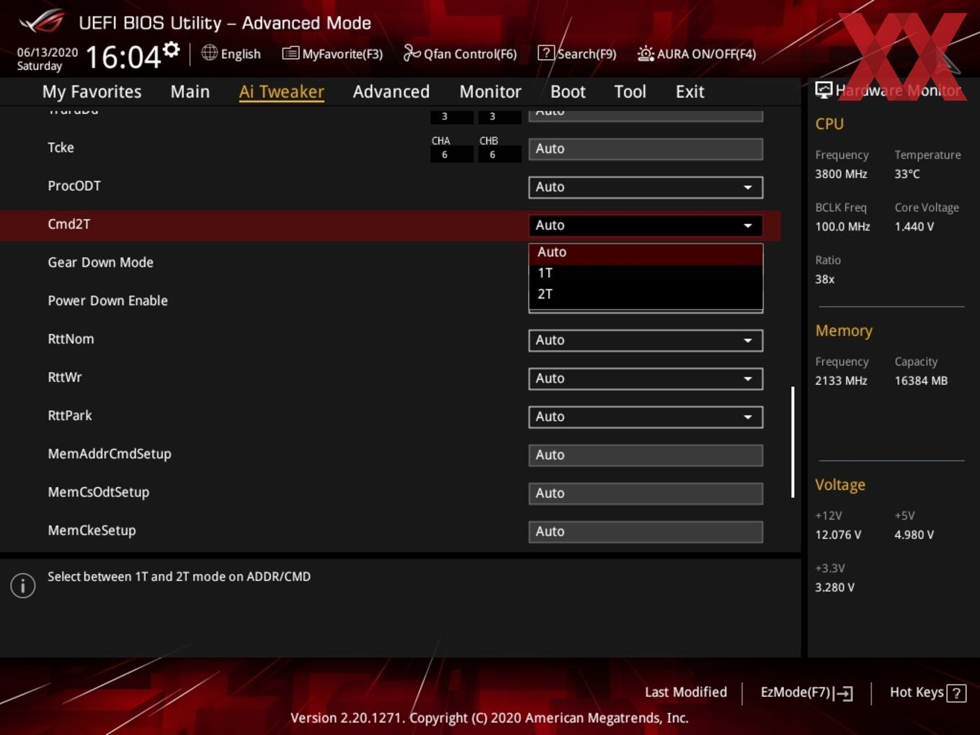Click the Tcke value field
Image resolution: width=980 pixels, height=735 pixels.
[x=646, y=149]
